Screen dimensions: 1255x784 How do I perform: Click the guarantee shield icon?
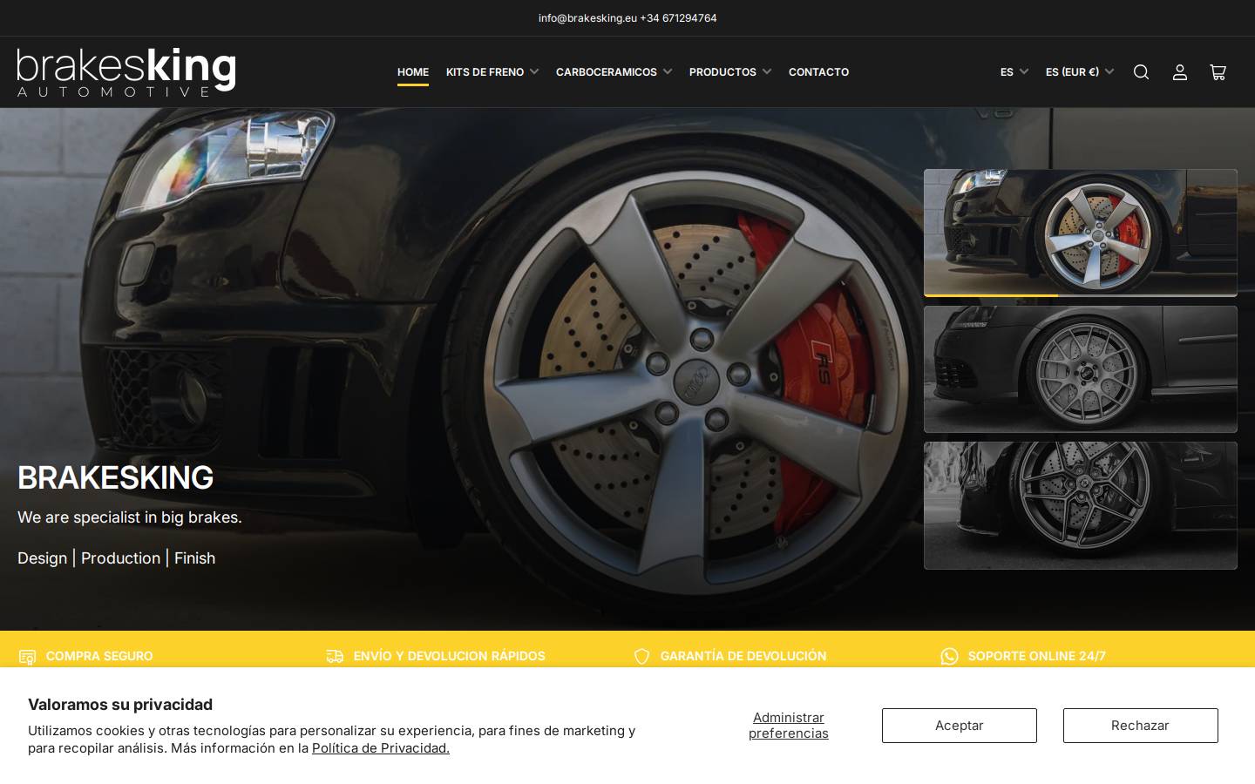642,656
